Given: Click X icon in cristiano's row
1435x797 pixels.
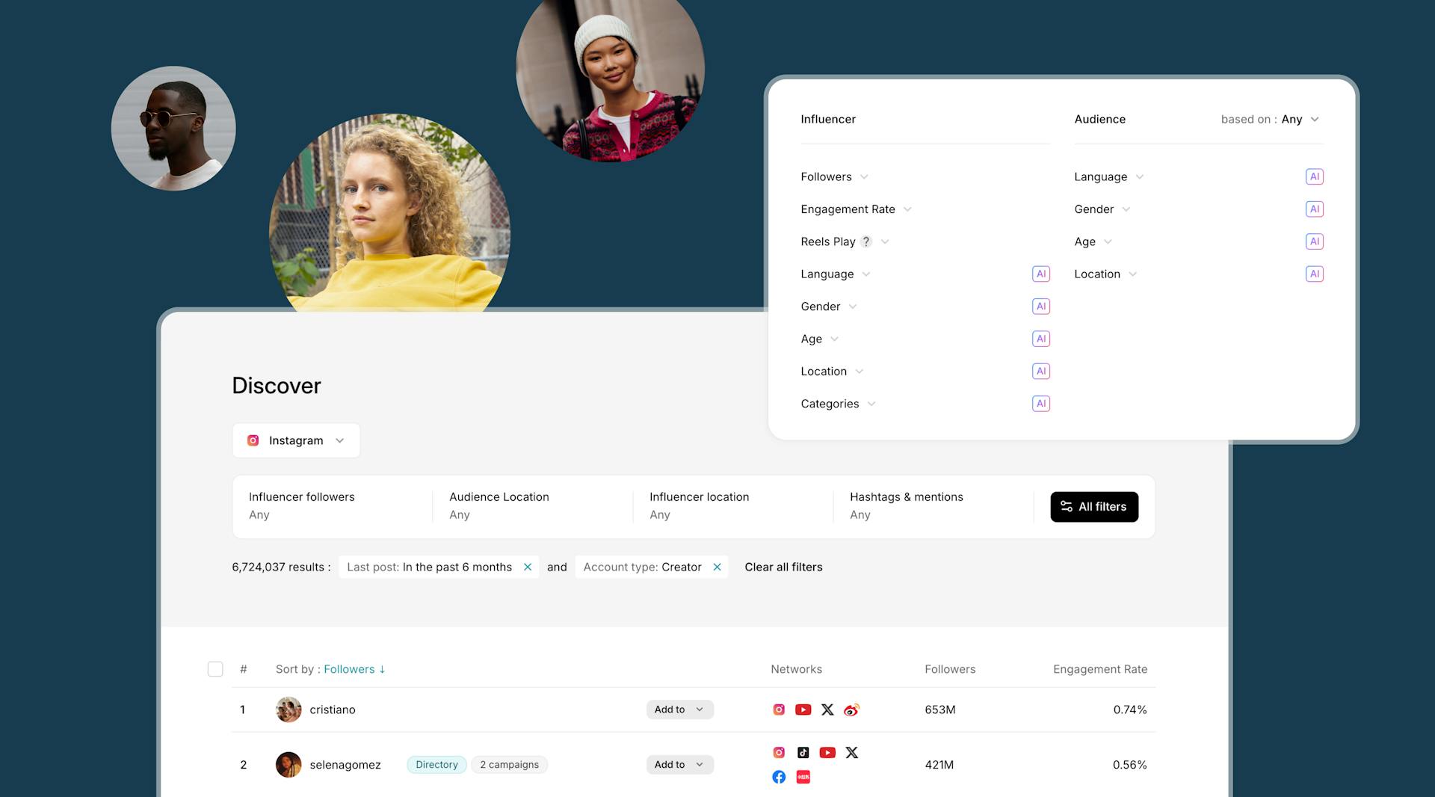Looking at the screenshot, I should 827,710.
